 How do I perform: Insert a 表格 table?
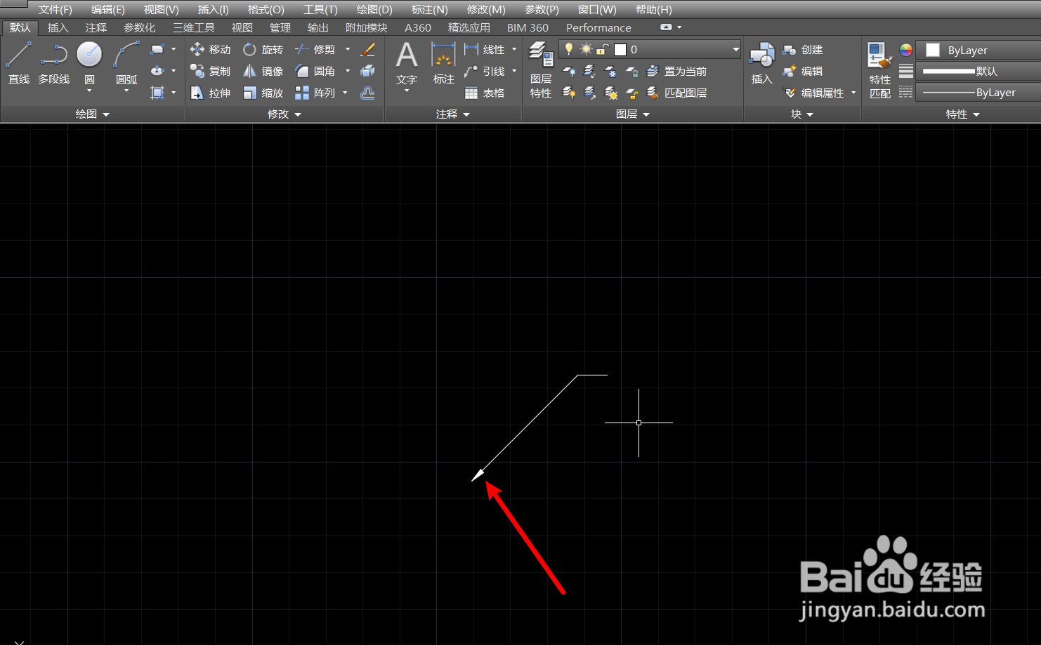pyautogui.click(x=485, y=93)
